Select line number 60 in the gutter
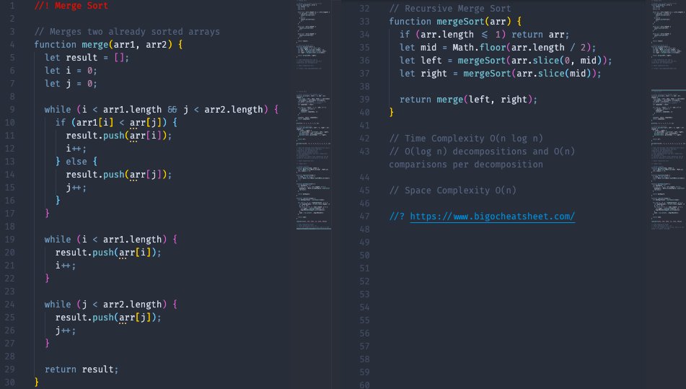This screenshot has height=389, width=686. click(364, 385)
